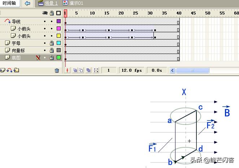Unlock the 字母 layer padlock

pos(52,43)
